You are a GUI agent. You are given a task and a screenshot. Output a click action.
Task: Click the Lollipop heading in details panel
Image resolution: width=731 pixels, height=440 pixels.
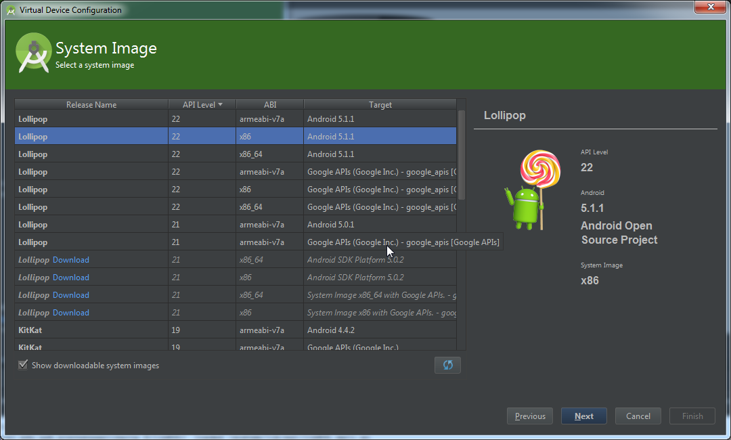[x=504, y=115]
